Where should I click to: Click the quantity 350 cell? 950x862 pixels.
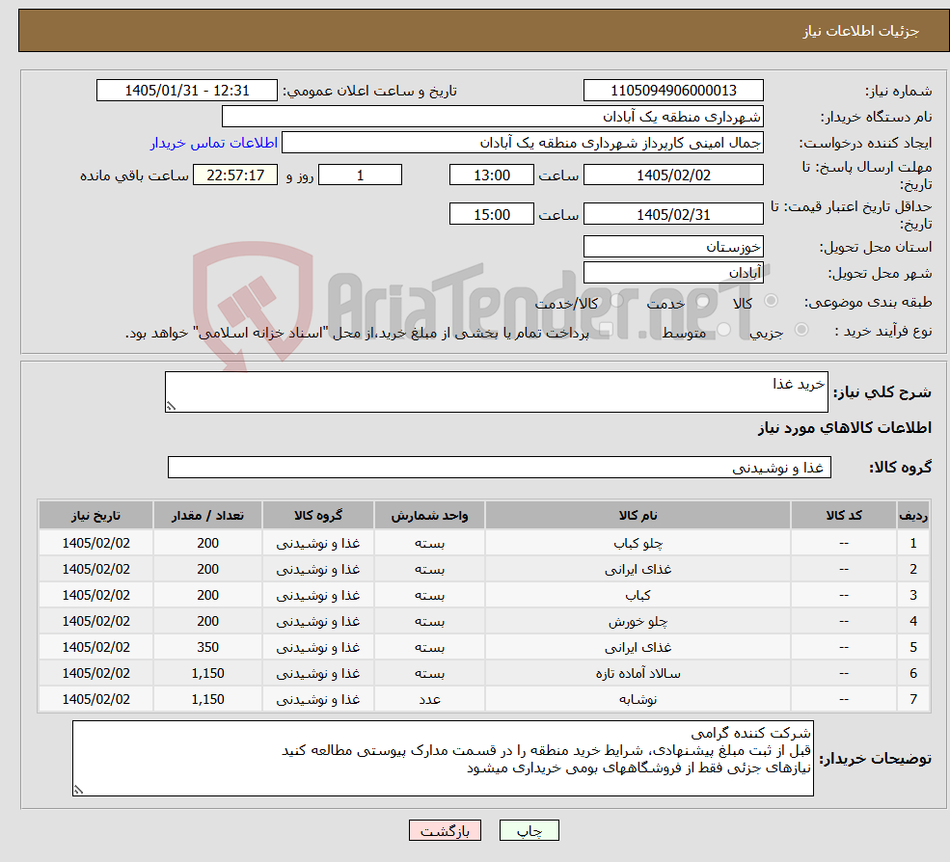207,648
